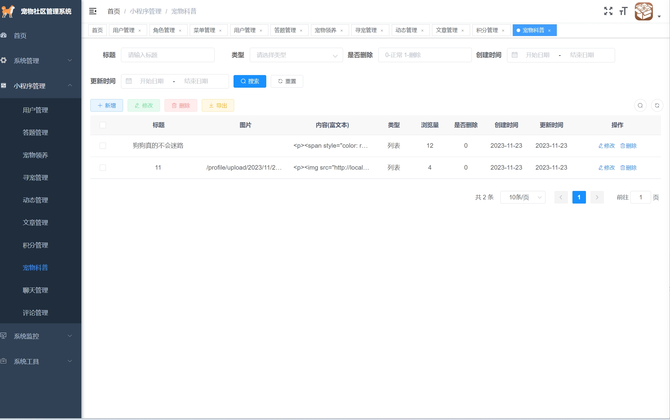The height and width of the screenshot is (420, 670).
Task: Click the 新增 button
Action: click(107, 105)
